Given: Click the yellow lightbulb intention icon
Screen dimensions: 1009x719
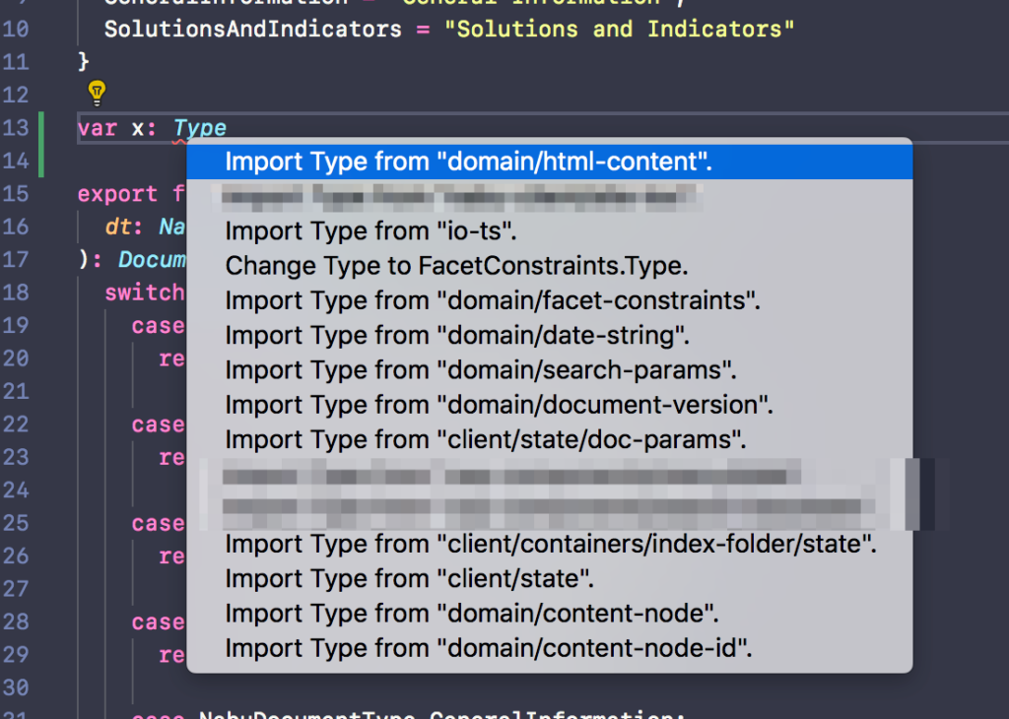Looking at the screenshot, I should point(97,93).
